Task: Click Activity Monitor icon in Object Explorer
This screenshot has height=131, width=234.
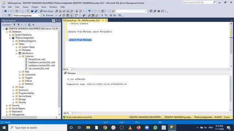Action: (x=33, y=25)
